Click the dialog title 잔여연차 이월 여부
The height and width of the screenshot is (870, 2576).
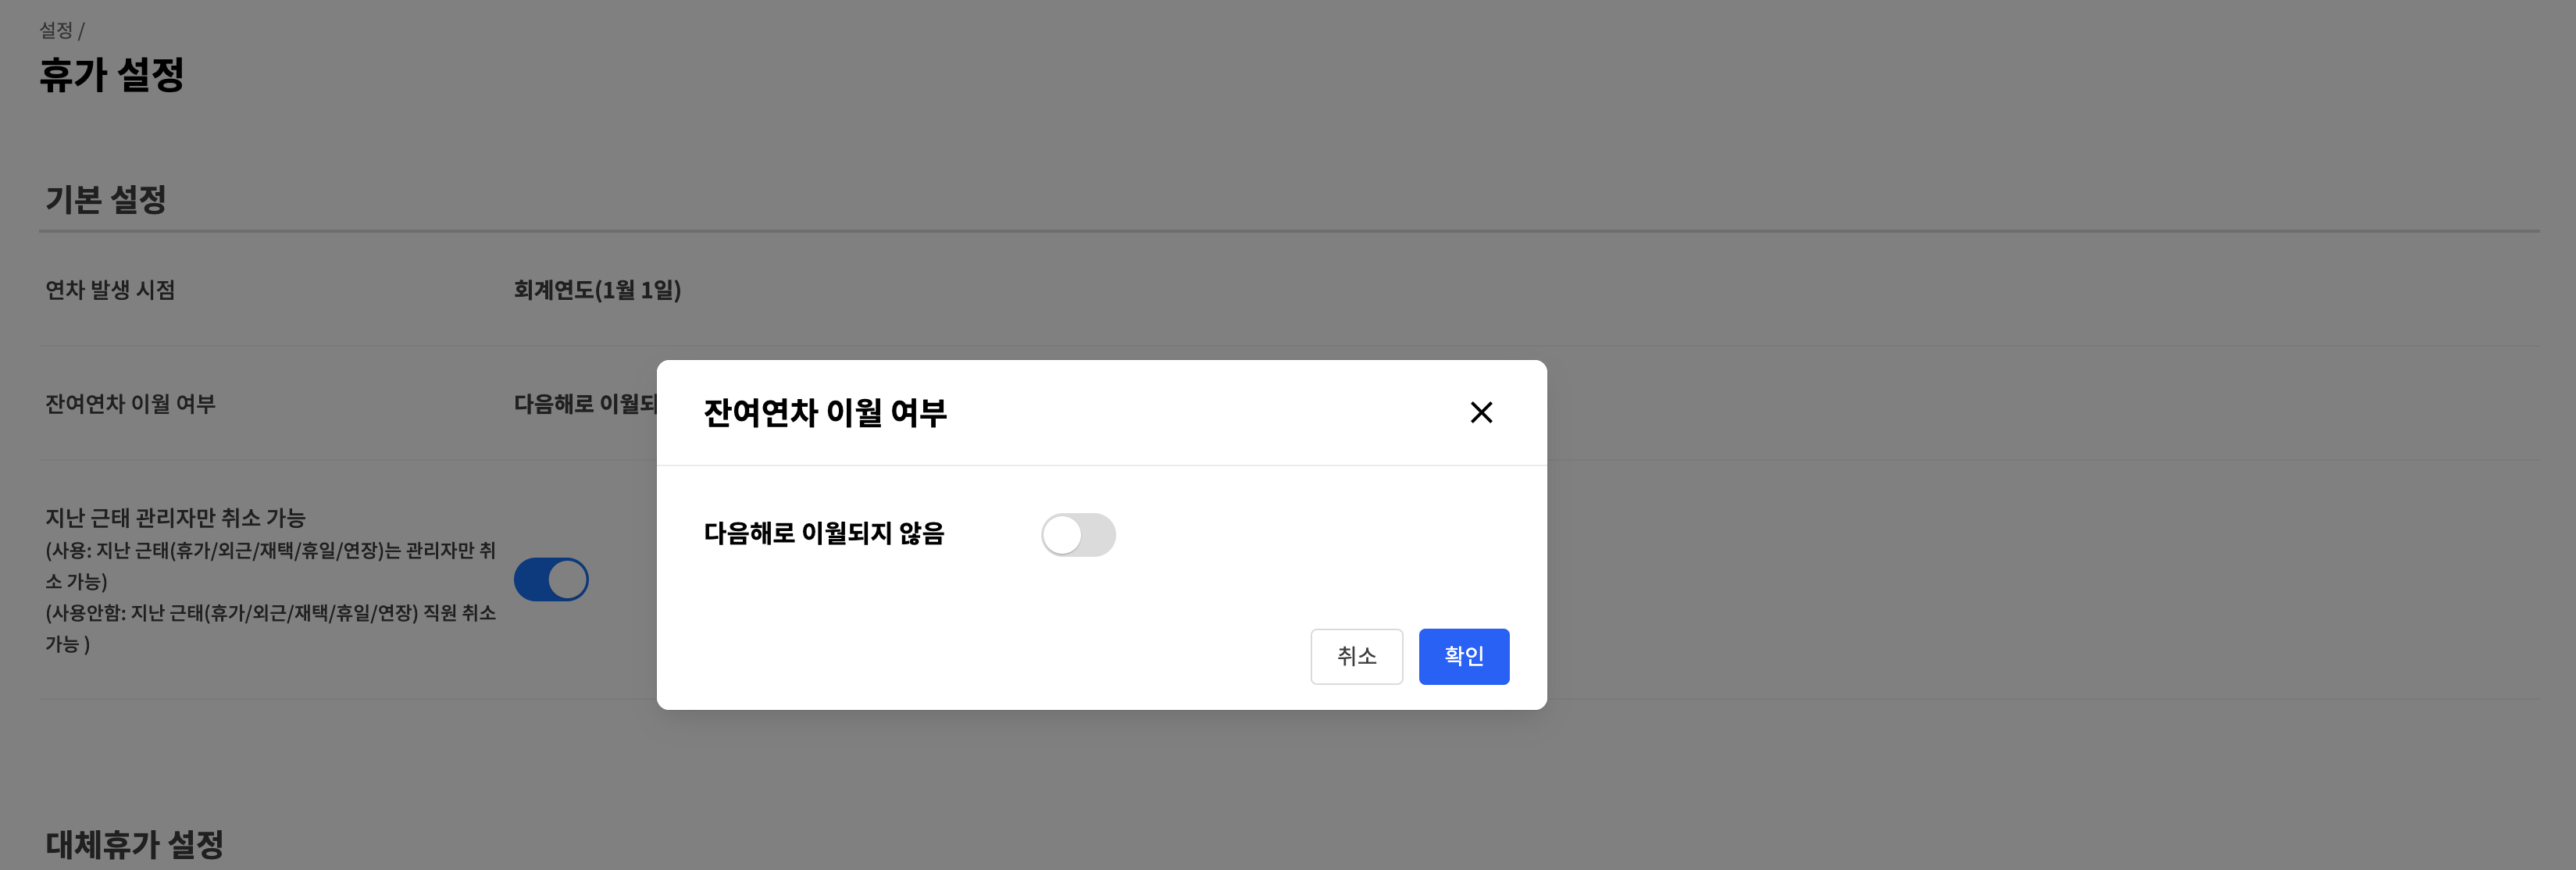click(824, 412)
